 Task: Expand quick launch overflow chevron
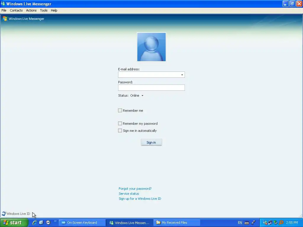55,221
